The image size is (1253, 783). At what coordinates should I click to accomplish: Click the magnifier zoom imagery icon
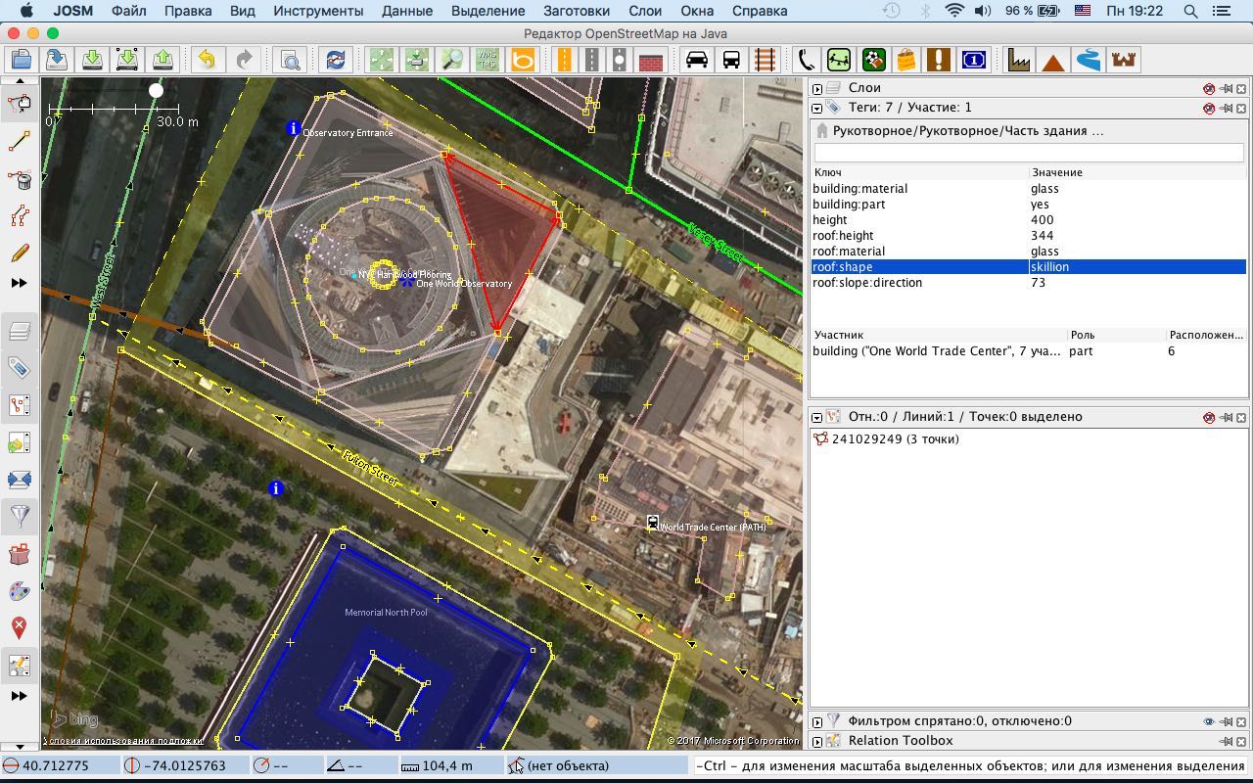point(451,60)
